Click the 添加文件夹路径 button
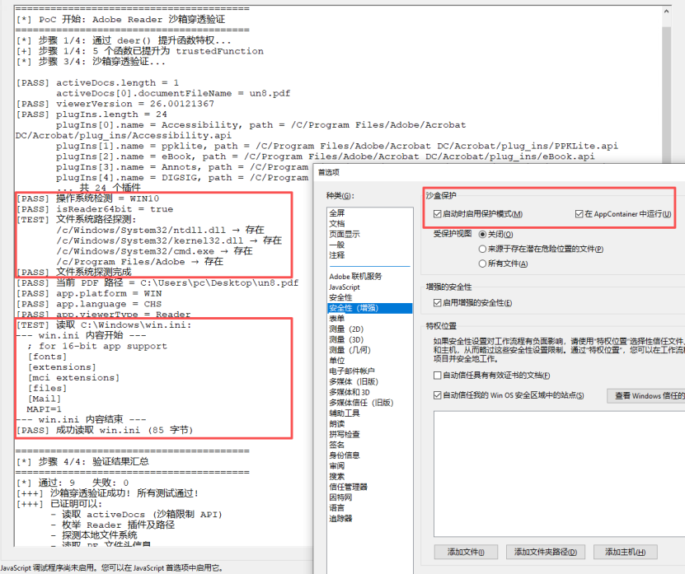This screenshot has height=574, width=685. [x=545, y=552]
